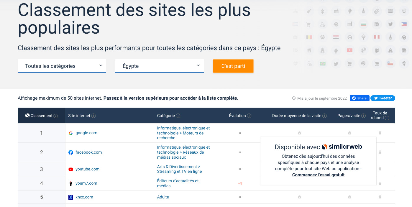Open the Toutes les catégories dropdown
This screenshot has height=207, width=412.
coord(62,66)
